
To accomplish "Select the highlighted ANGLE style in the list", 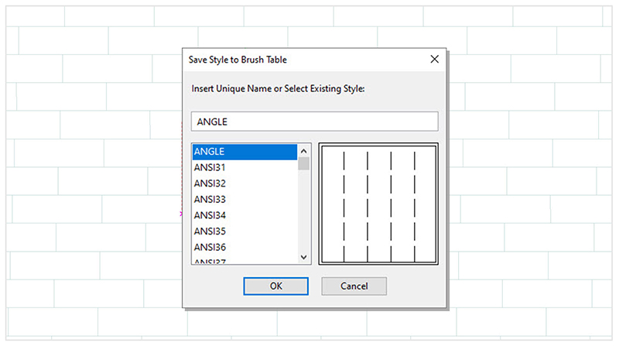I will click(245, 152).
